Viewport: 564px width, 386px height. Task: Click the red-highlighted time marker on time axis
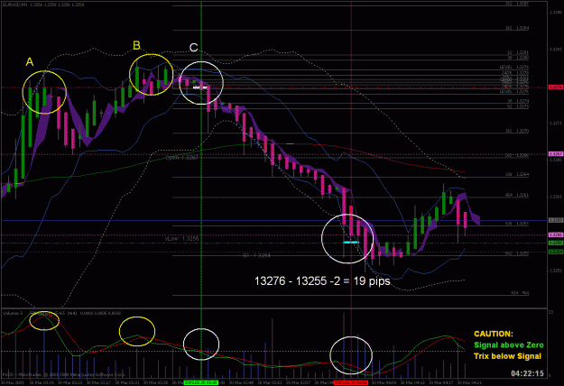351,382
